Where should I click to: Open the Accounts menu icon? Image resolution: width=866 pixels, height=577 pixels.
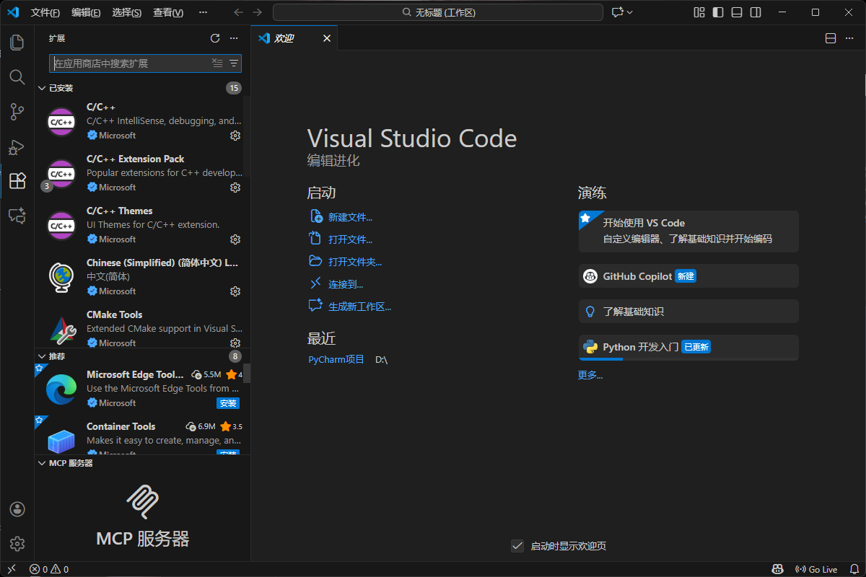tap(17, 509)
